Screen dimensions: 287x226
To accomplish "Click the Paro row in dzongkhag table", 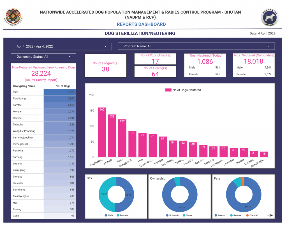I will coord(43,92).
